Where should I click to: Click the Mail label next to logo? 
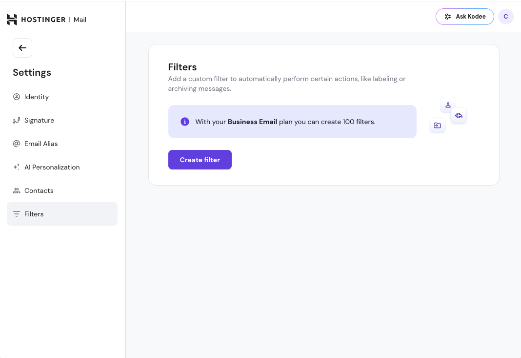(80, 20)
